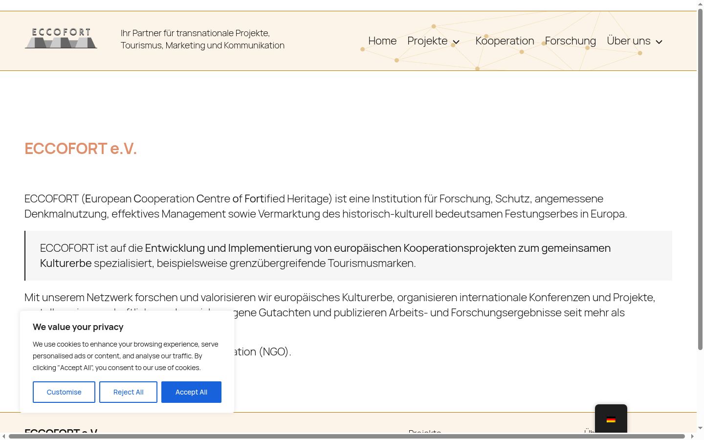Open the Projekte menu item
The height and width of the screenshot is (440, 704).
click(x=427, y=41)
